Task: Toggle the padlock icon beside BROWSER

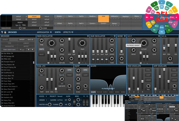Action: pyautogui.click(x=5, y=32)
